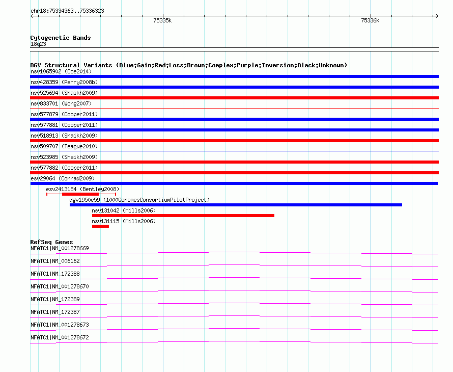
Task: Open nsv577881 (Cooper2011) variant label
Action: click(64, 125)
